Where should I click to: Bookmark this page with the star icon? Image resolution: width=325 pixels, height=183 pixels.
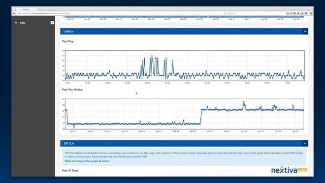click(287, 14)
